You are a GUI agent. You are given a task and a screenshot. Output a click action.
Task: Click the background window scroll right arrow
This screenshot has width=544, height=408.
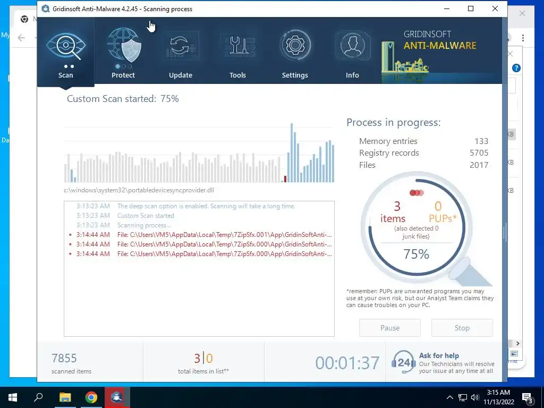[517, 343]
